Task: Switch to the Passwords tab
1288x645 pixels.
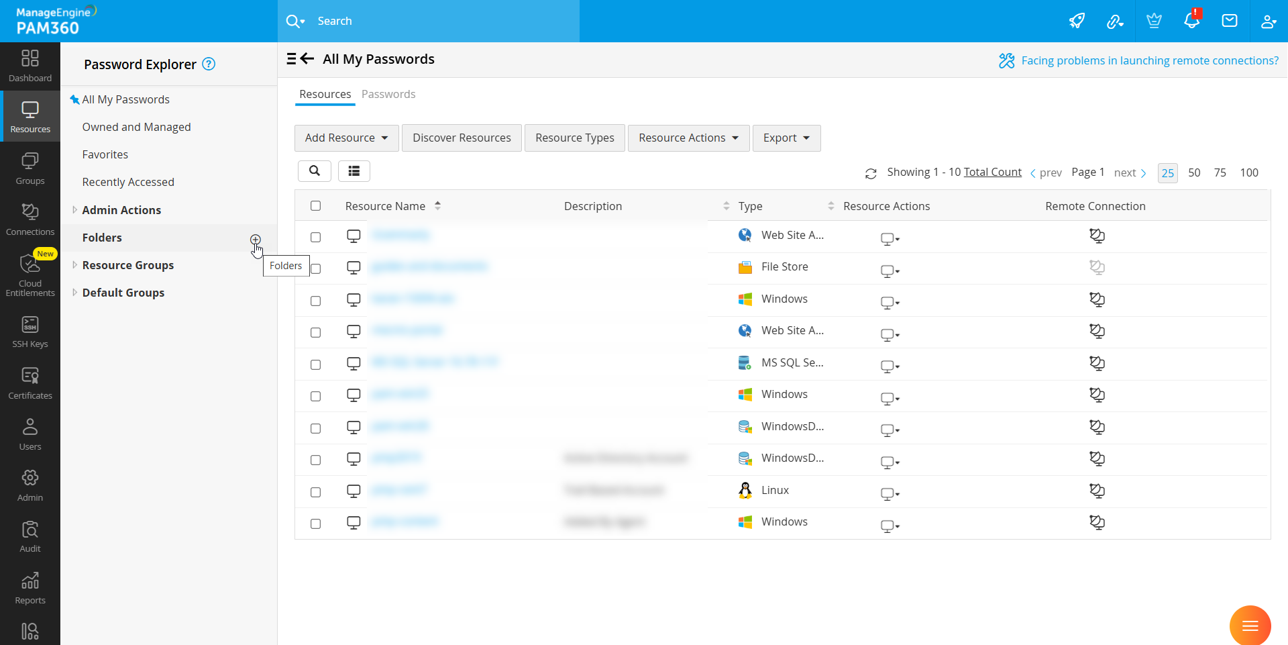Action: (x=388, y=94)
